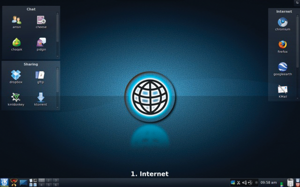Switch to virtual desktop 2 in pager
Screen dimensions: 300x187
pyautogui.click(x=48, y=181)
